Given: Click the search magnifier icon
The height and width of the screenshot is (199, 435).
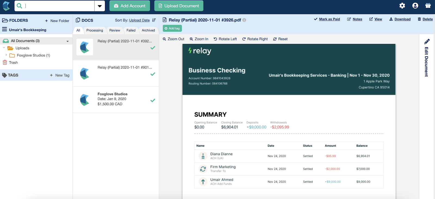Looking at the screenshot, I should [19, 6].
